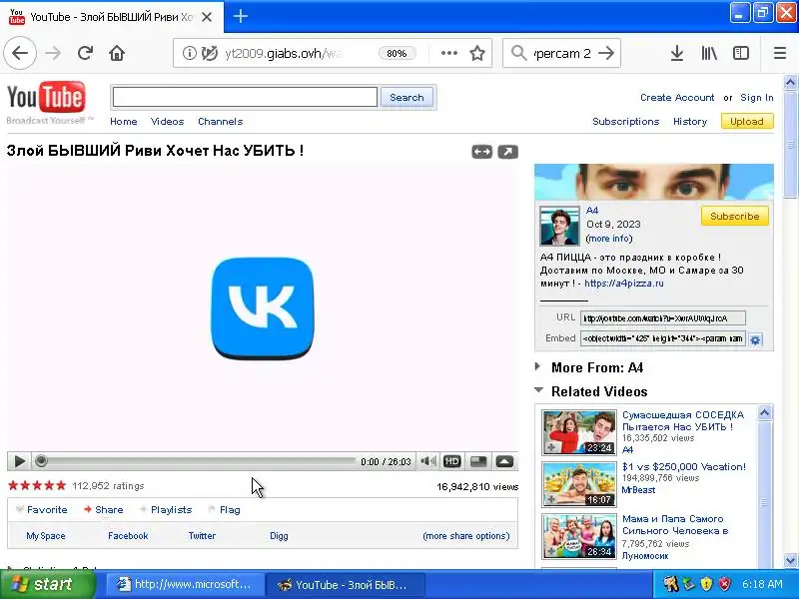The height and width of the screenshot is (599, 799).
Task: Rate the video five stars
Action: 61,485
